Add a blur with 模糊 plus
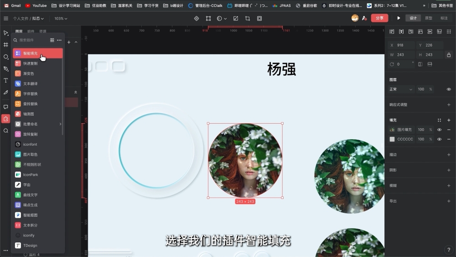This screenshot has width=456, height=257. (449, 185)
